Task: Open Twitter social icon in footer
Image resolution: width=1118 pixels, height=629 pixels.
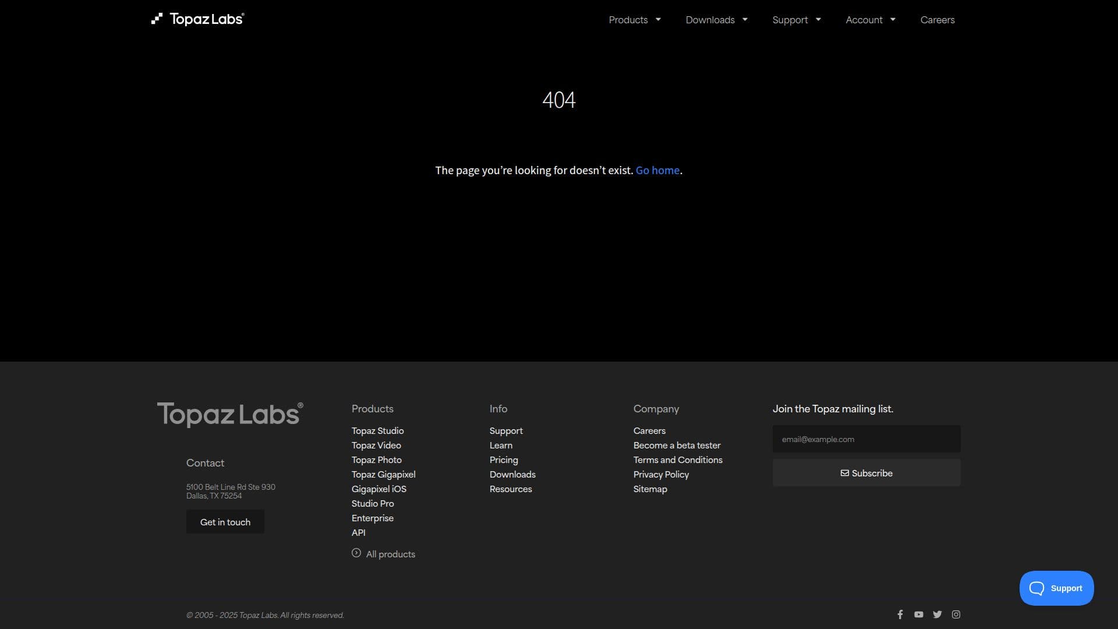Action: [937, 614]
